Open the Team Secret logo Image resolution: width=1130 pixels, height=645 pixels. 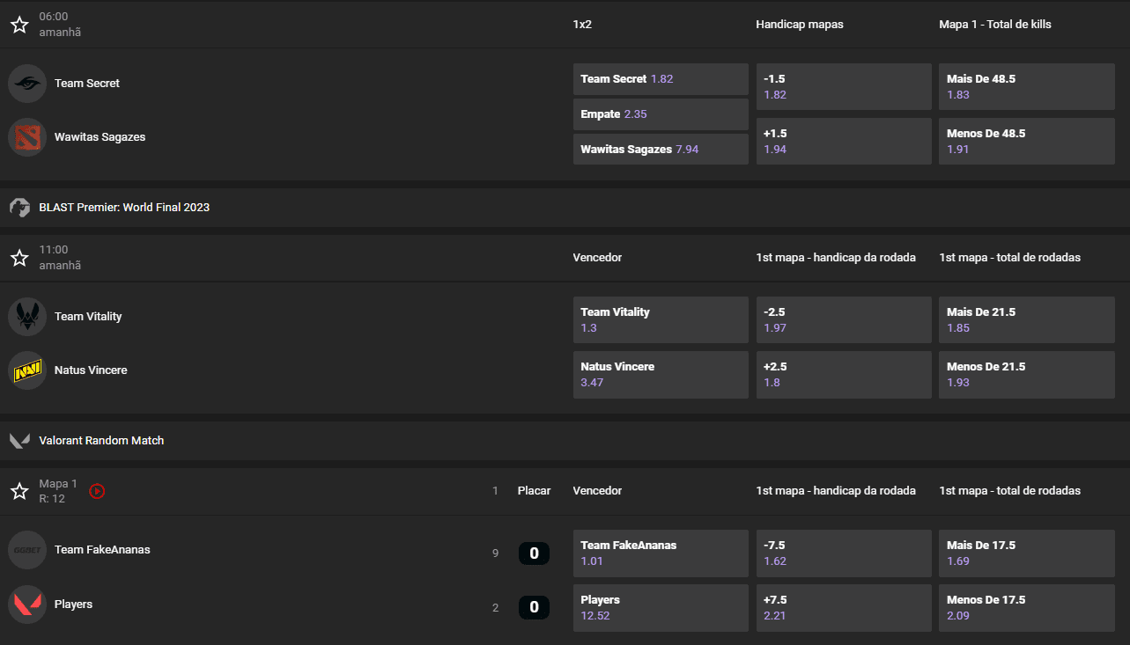27,84
